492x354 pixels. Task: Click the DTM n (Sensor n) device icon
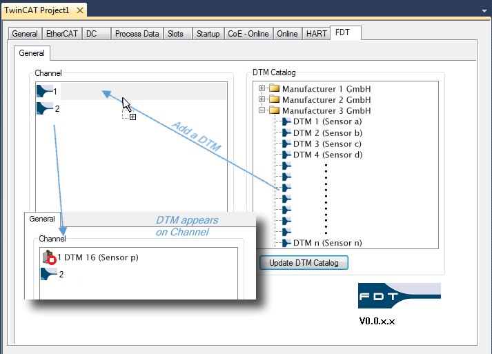click(286, 243)
